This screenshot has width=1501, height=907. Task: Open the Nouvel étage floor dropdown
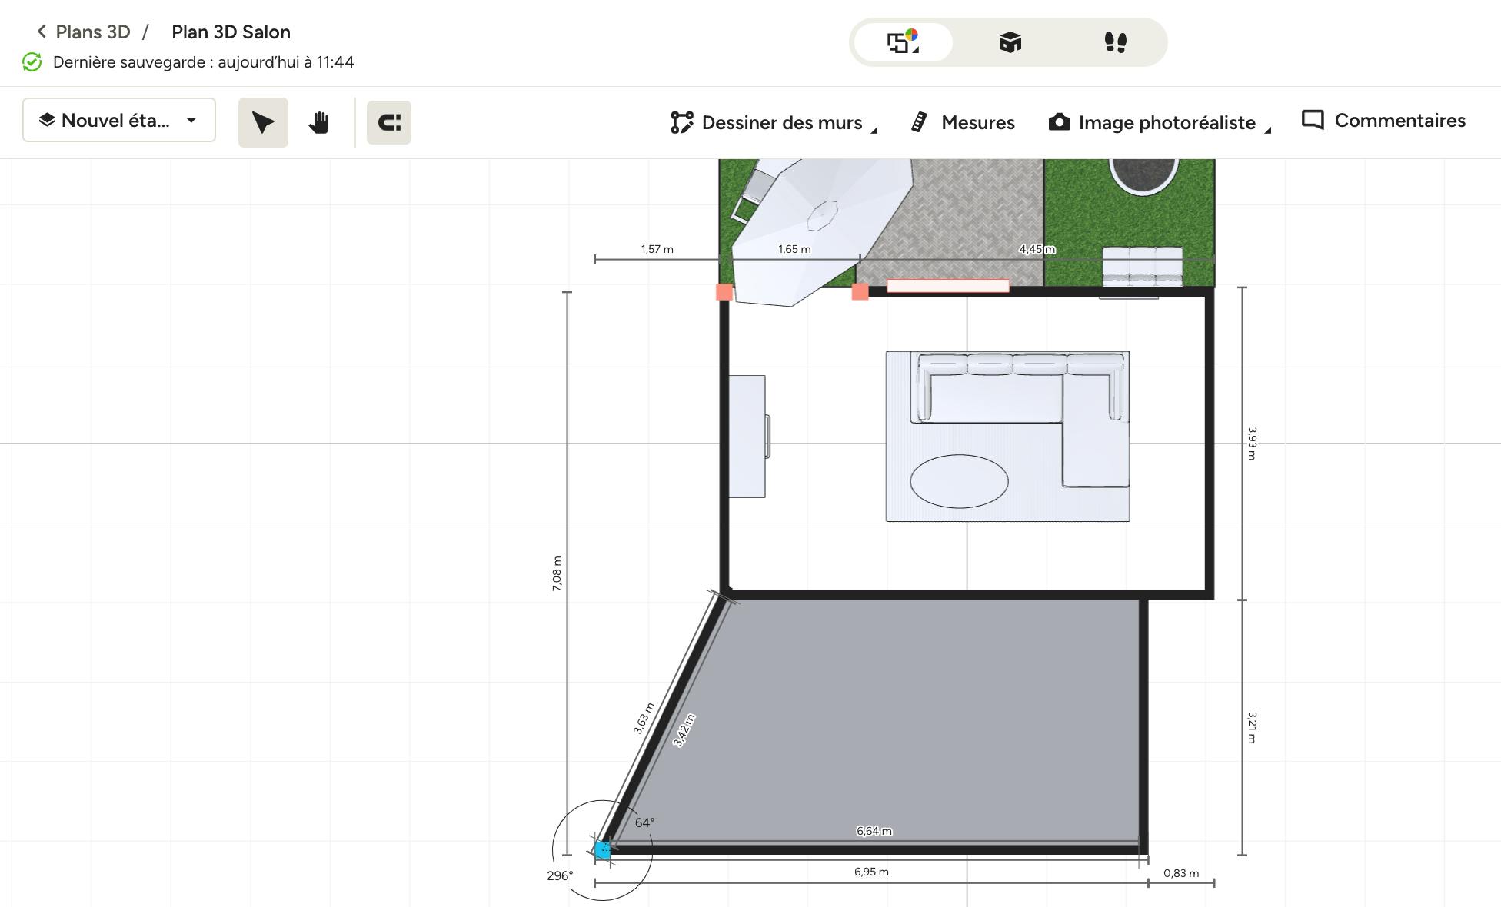119,120
